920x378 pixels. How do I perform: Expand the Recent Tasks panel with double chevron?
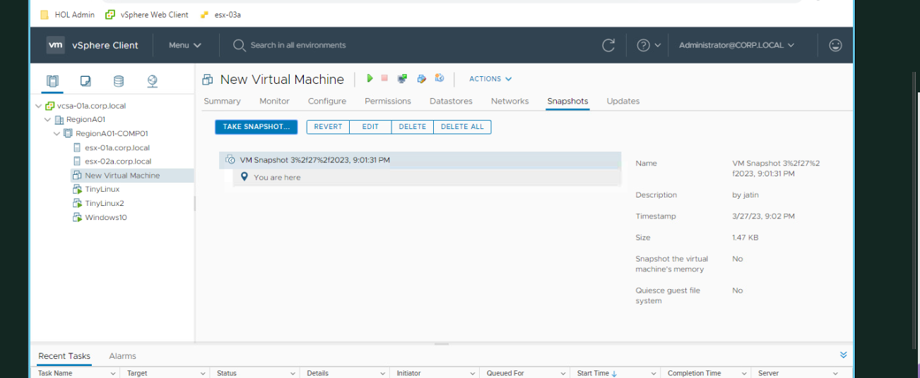coord(843,355)
